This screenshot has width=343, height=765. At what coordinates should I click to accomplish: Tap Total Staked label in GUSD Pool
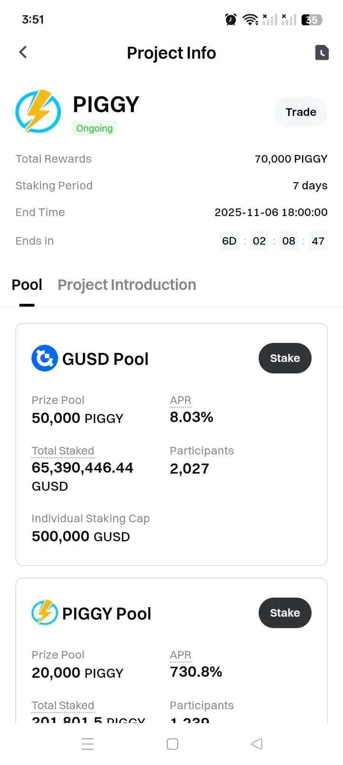point(63,451)
